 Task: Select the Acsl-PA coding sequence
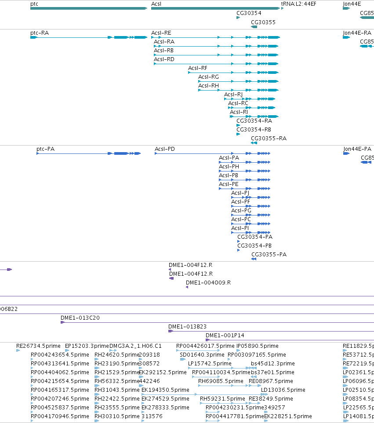(244, 162)
